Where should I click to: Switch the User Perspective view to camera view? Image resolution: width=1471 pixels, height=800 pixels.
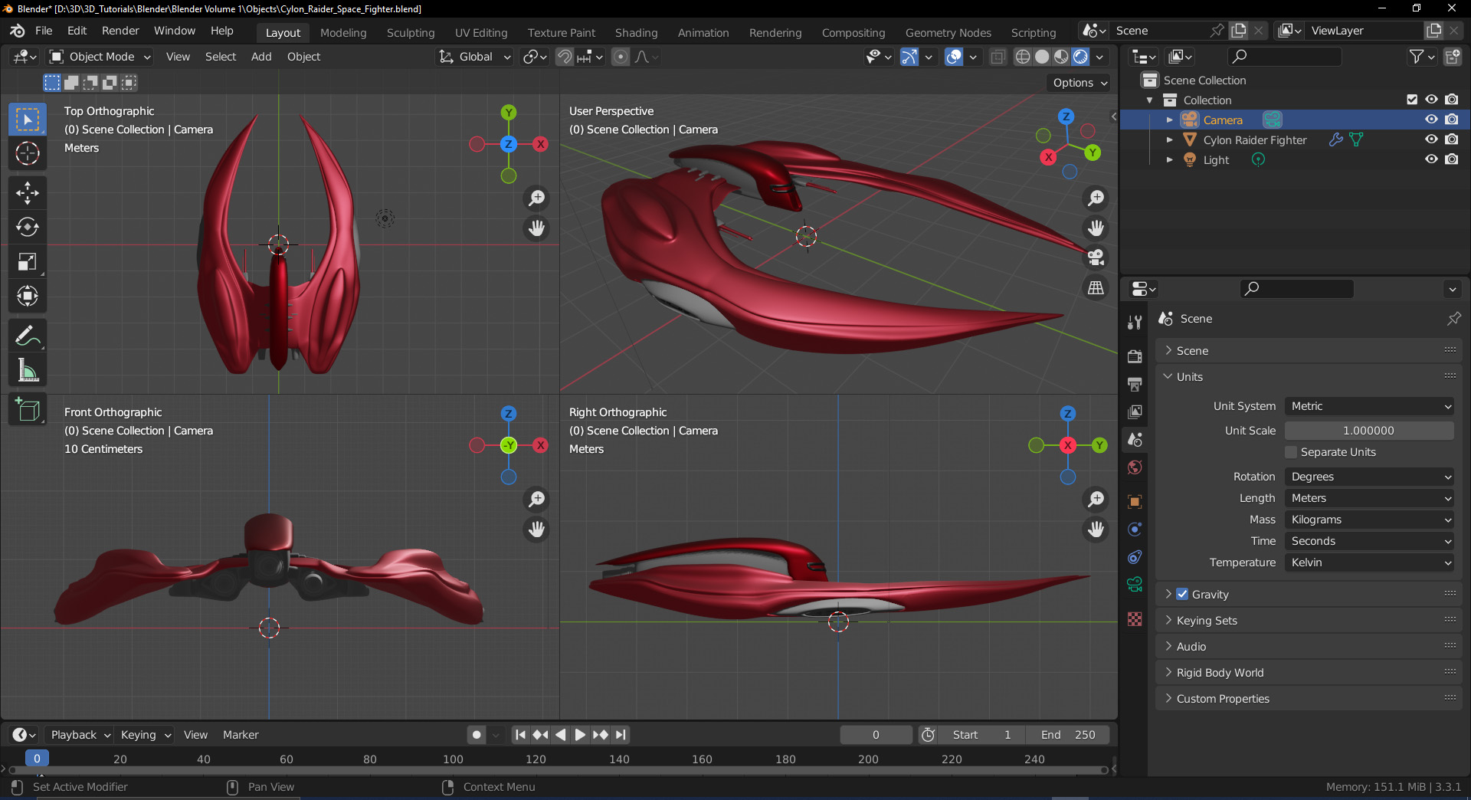(x=1096, y=258)
